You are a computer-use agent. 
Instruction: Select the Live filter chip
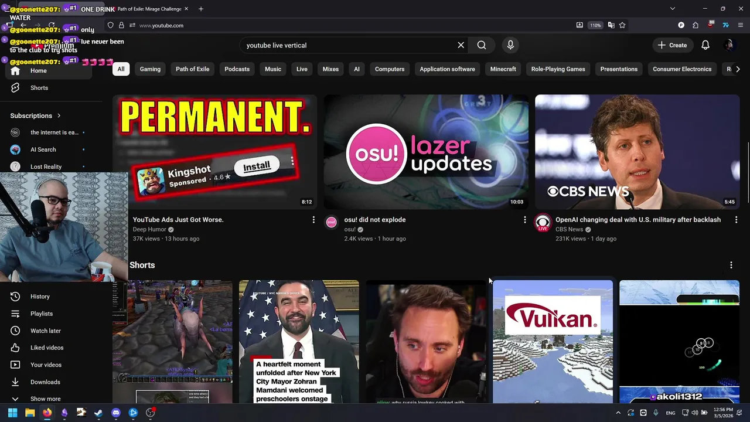click(302, 69)
